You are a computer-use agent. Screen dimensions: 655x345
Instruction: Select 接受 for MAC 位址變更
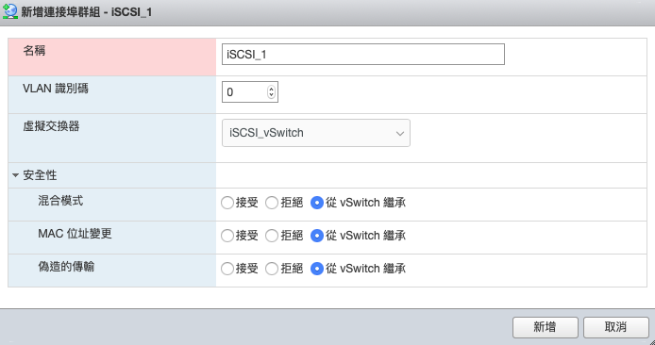(227, 236)
